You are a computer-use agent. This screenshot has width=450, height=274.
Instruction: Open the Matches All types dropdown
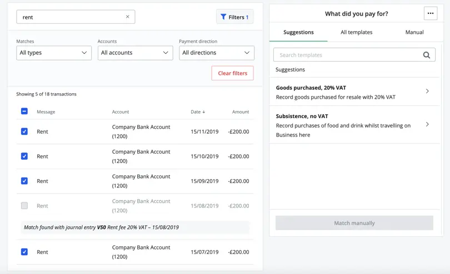[x=54, y=53]
